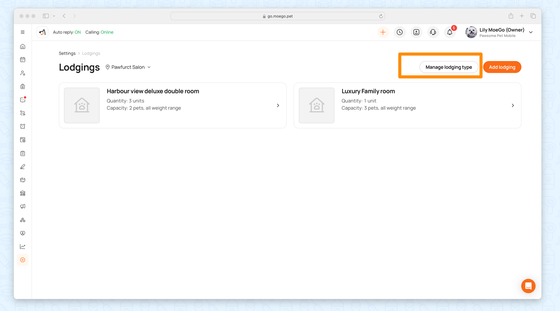560x311 pixels.
Task: Open the marketing megaphone sidebar icon
Action: [x=23, y=207]
